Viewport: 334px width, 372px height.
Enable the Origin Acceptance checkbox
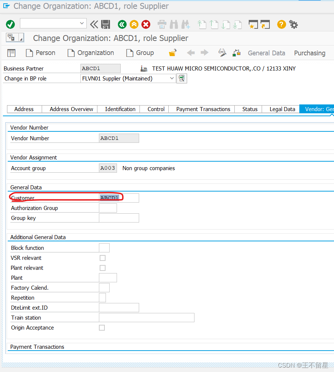click(102, 328)
